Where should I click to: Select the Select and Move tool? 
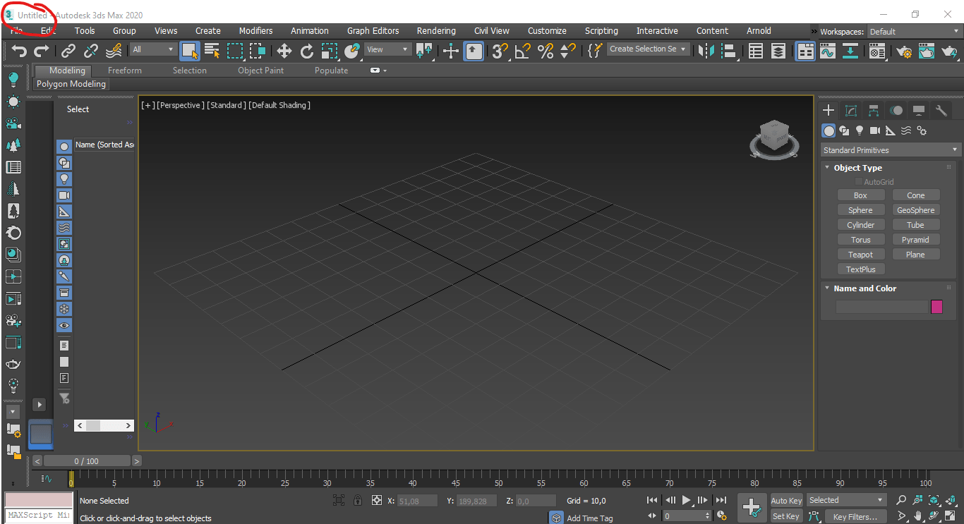pyautogui.click(x=284, y=50)
